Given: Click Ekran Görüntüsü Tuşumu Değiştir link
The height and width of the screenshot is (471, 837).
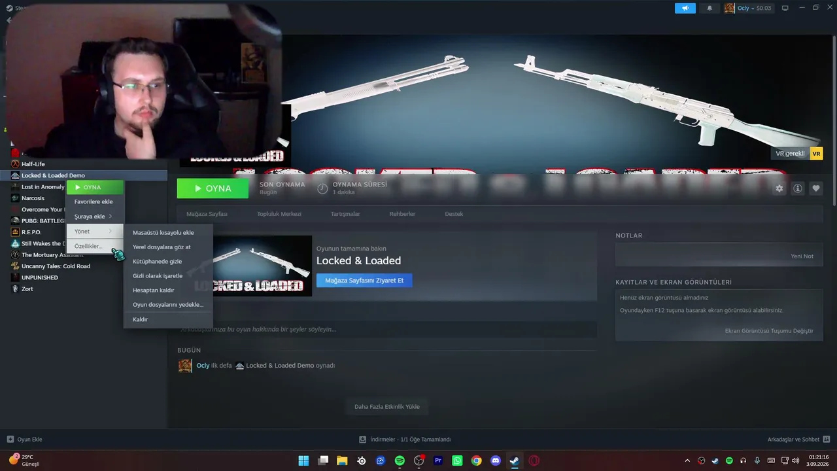Looking at the screenshot, I should pos(769,331).
